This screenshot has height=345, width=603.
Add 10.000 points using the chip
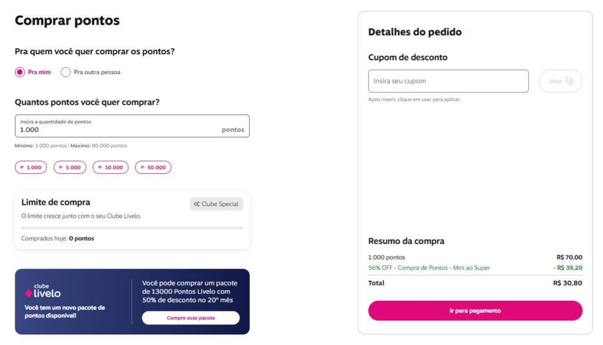click(110, 167)
